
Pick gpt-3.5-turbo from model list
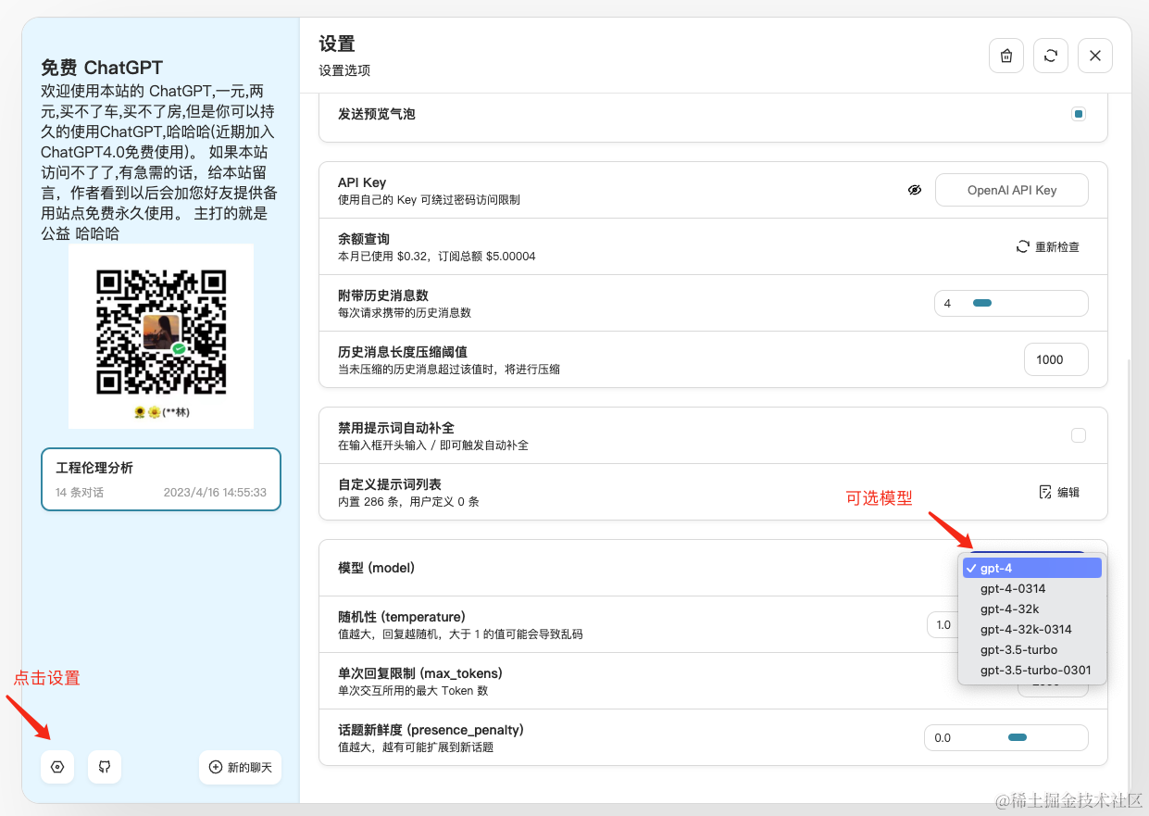click(1032, 649)
